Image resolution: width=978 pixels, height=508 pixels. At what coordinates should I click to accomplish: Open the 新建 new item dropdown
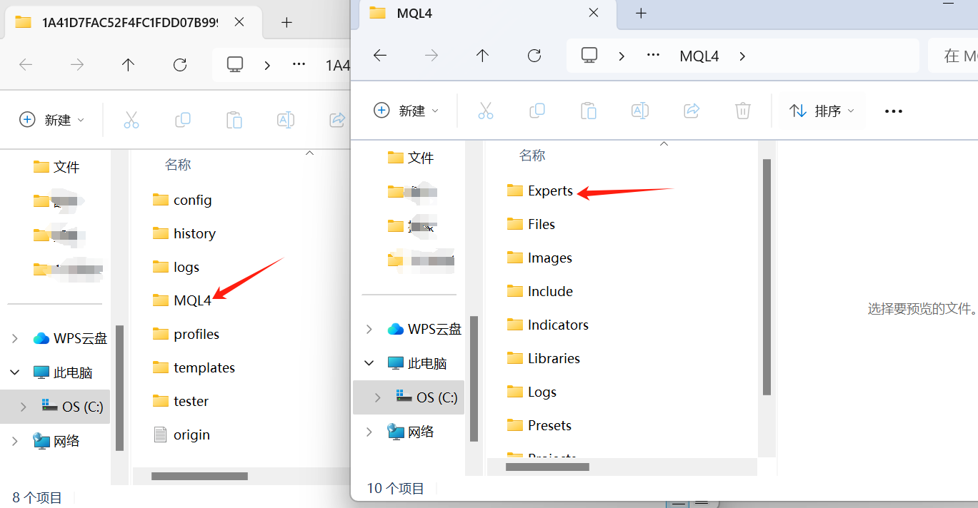406,111
